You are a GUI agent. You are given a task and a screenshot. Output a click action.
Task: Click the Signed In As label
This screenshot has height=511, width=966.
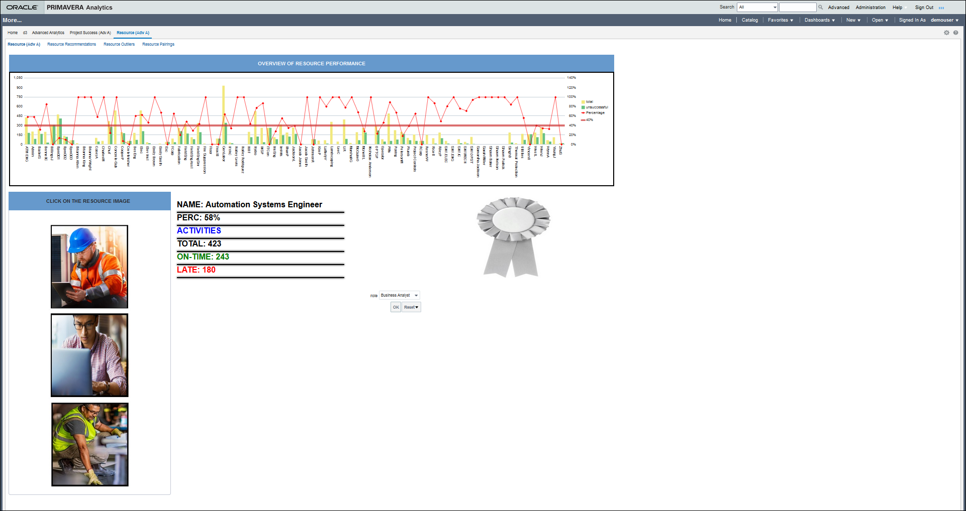912,20
